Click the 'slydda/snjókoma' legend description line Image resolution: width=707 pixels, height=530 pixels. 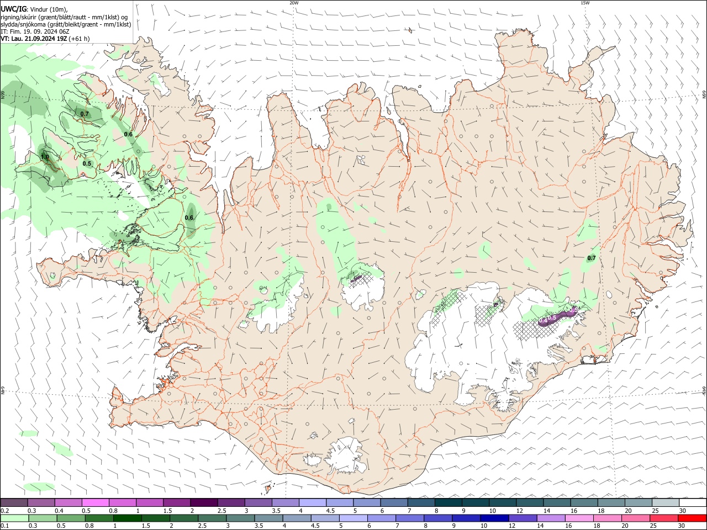(66, 24)
